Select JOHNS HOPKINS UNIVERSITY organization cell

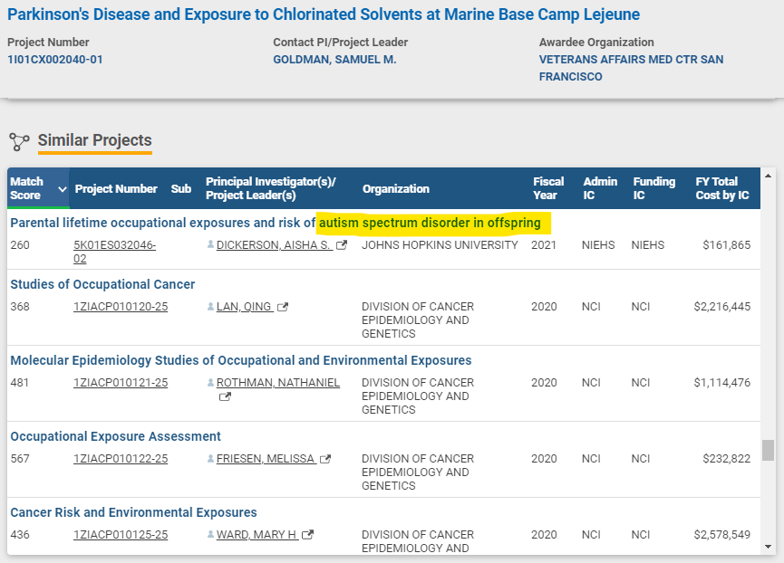click(x=440, y=245)
